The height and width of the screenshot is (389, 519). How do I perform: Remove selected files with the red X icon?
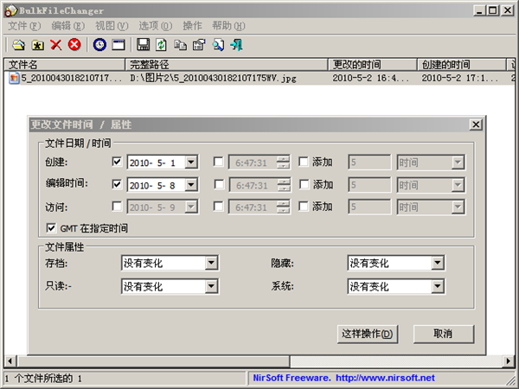(56, 45)
